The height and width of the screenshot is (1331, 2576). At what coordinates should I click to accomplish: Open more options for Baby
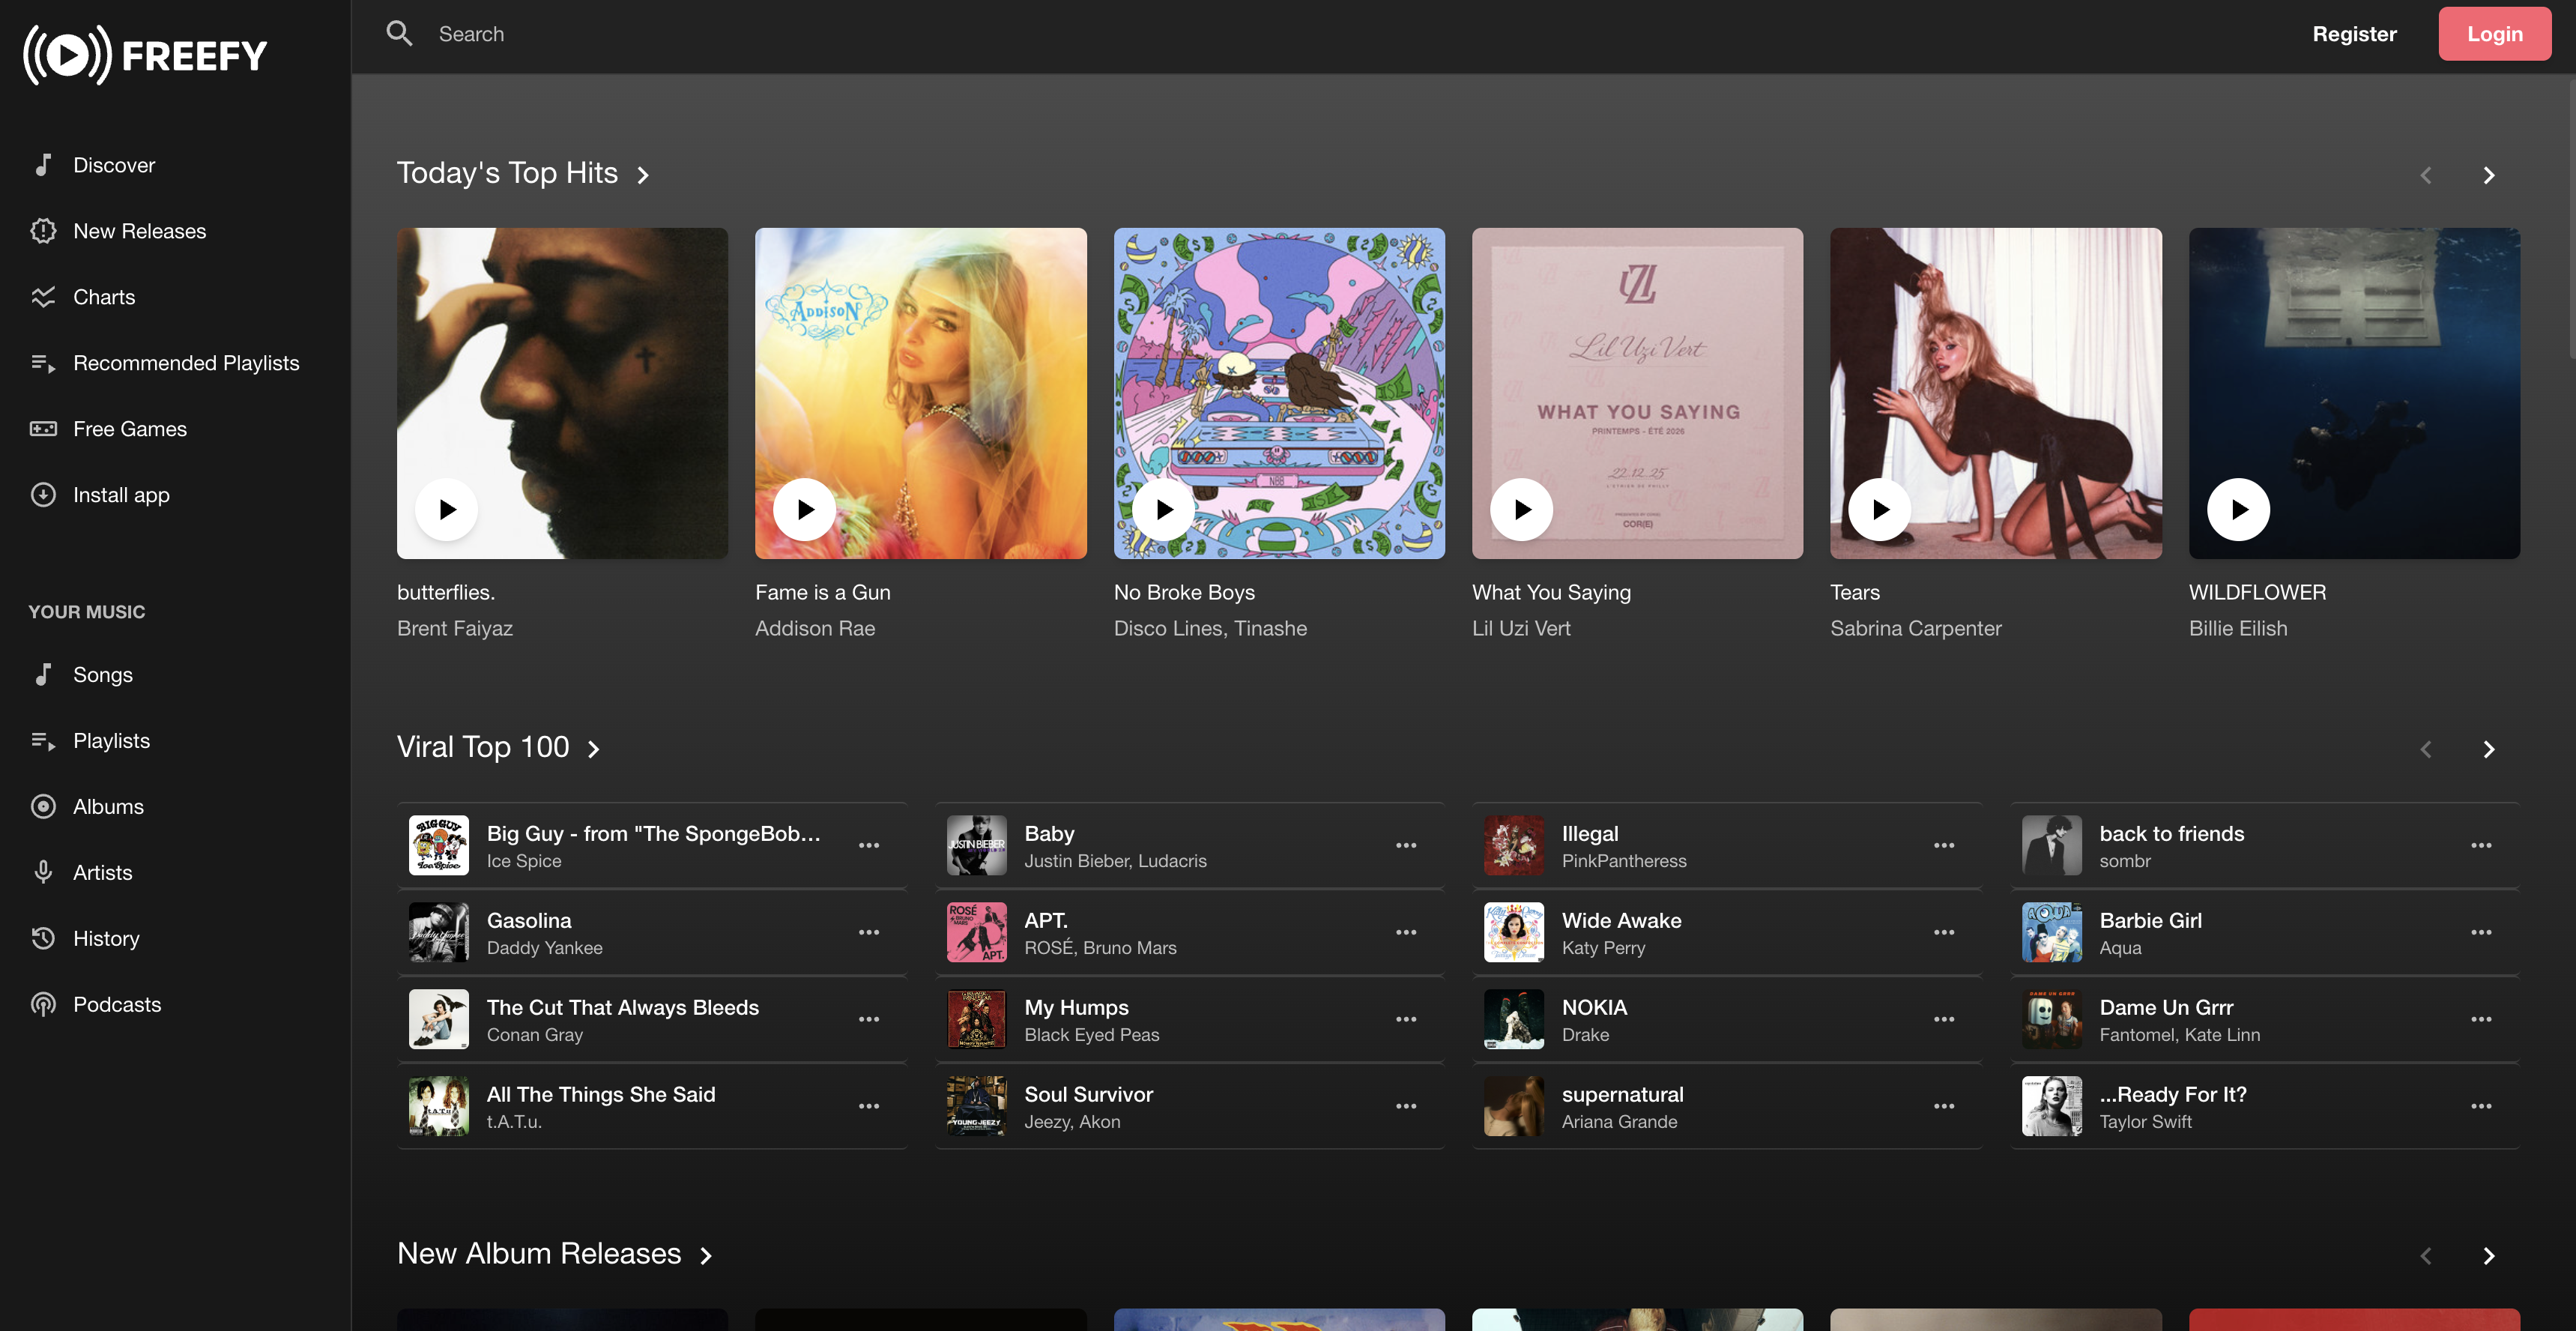pyautogui.click(x=1406, y=846)
